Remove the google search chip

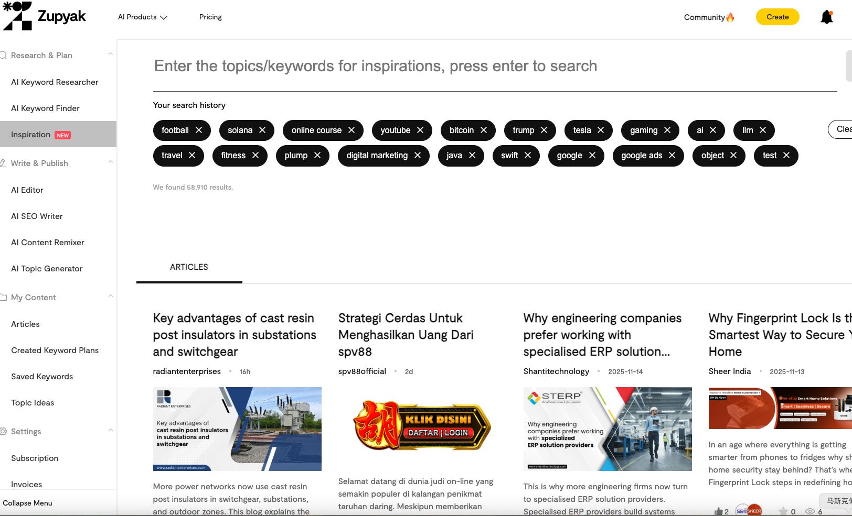[x=592, y=155]
